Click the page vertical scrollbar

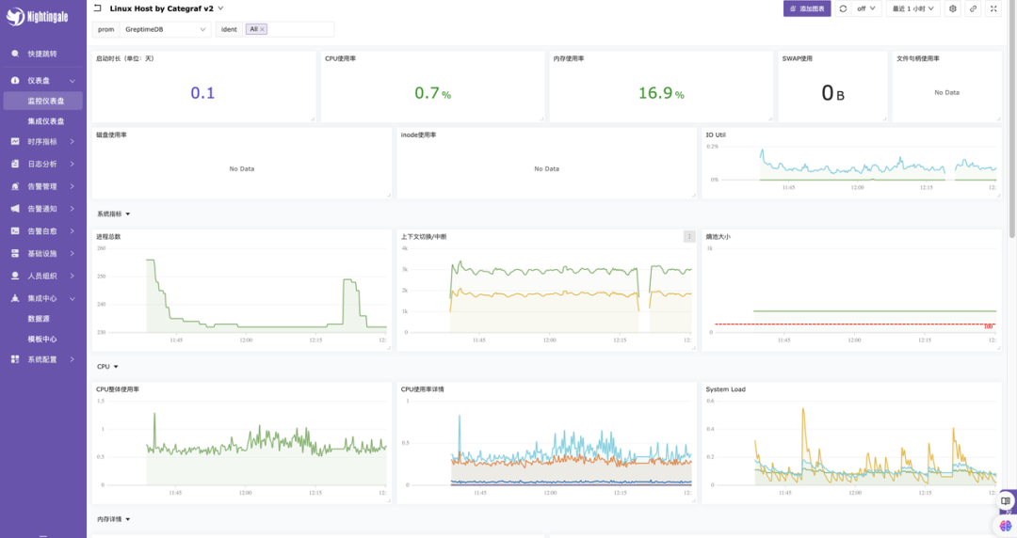[1012, 123]
